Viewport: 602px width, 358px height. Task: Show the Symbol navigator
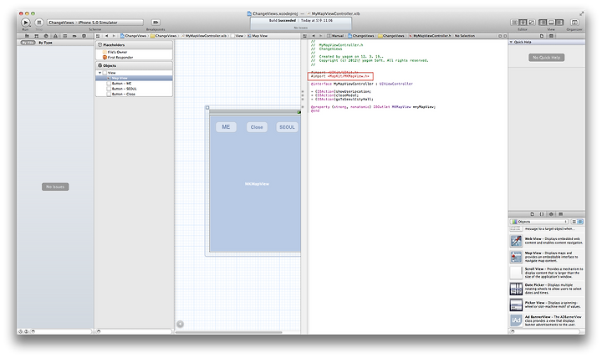coord(37,36)
